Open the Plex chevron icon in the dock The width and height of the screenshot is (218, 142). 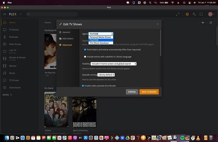[112, 138]
